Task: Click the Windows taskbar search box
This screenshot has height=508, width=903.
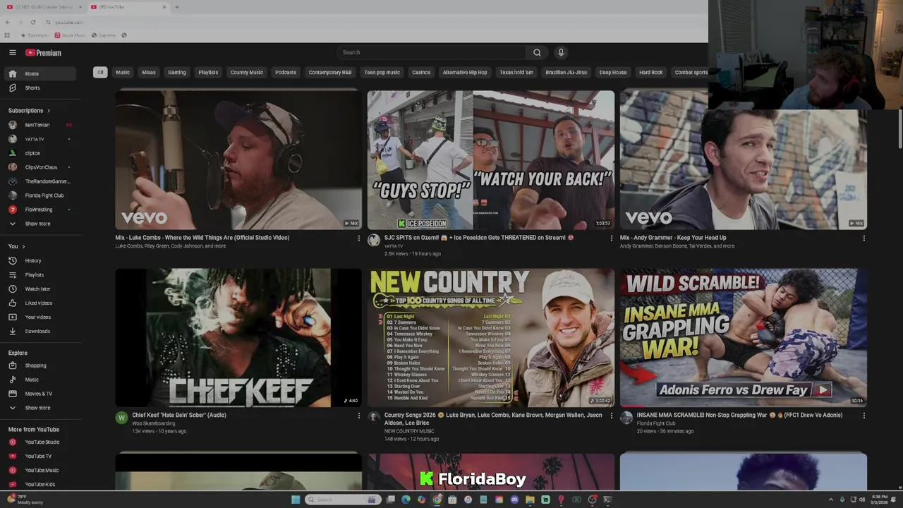Action: click(342, 500)
